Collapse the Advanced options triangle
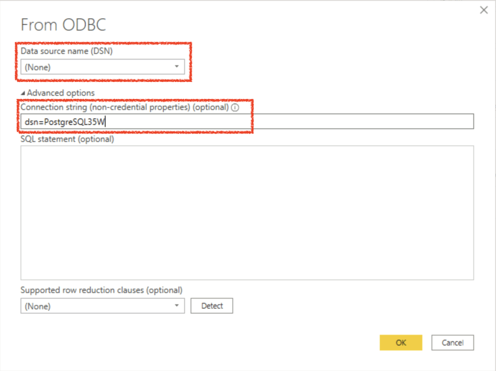The width and height of the screenshot is (496, 371). coord(23,93)
